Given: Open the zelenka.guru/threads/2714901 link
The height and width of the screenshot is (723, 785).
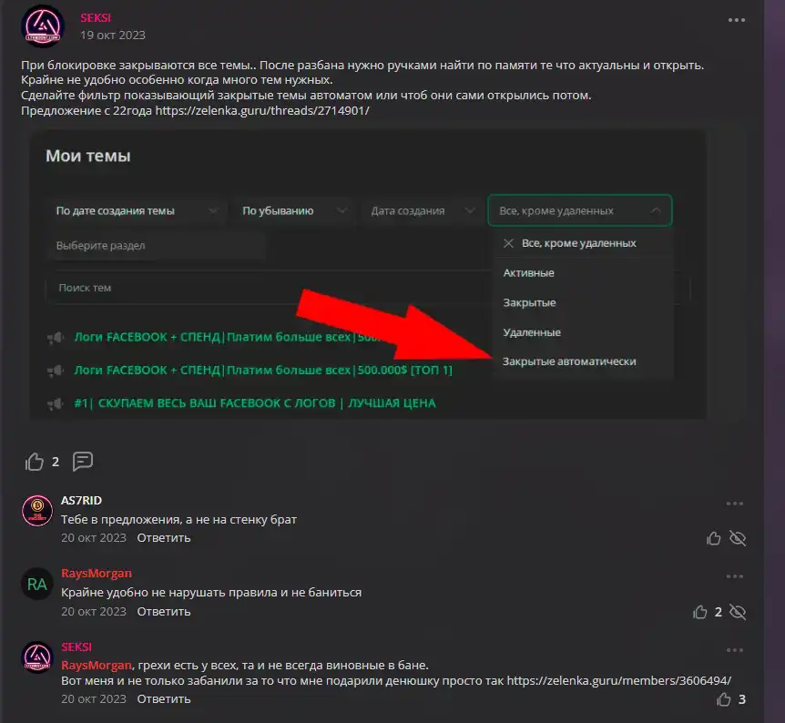Looking at the screenshot, I should [262, 110].
